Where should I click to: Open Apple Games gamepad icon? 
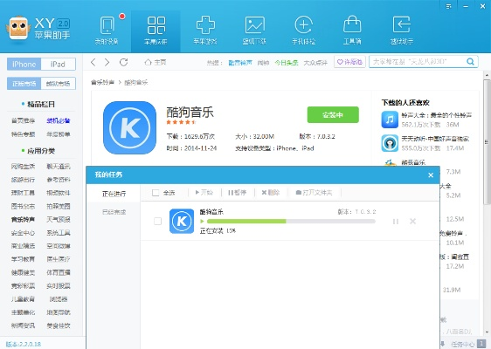pos(205,25)
